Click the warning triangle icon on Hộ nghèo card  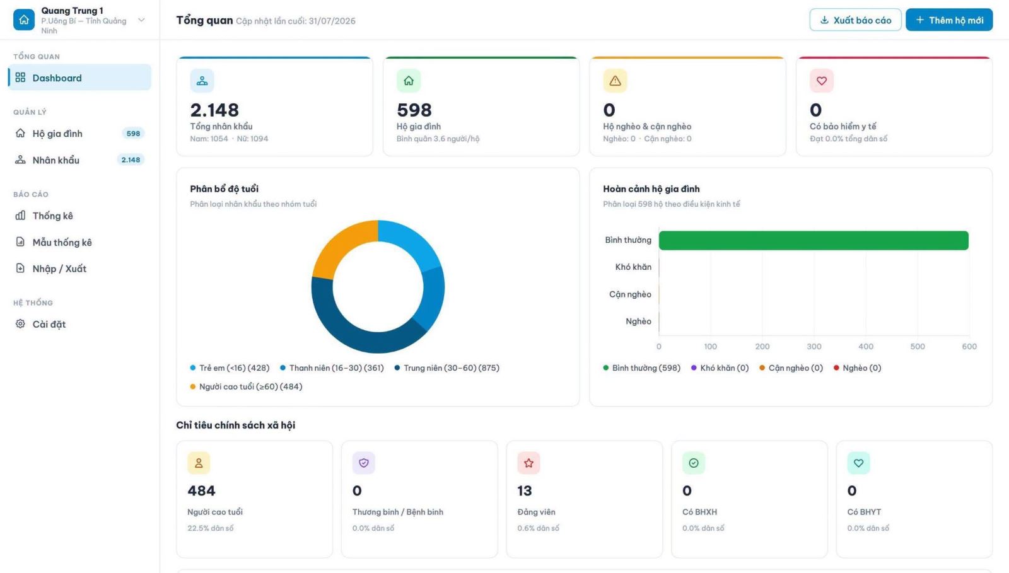[x=615, y=81]
